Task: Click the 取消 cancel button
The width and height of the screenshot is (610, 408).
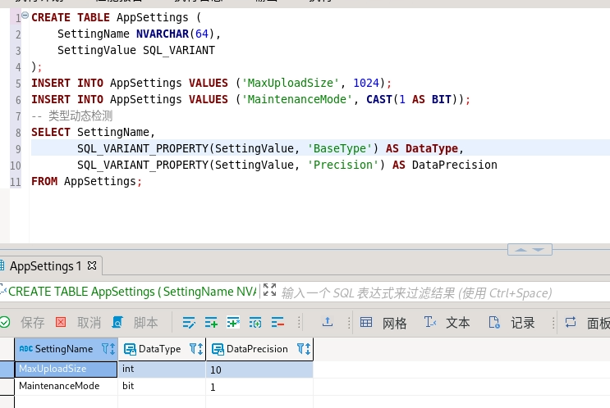Action: (79, 323)
